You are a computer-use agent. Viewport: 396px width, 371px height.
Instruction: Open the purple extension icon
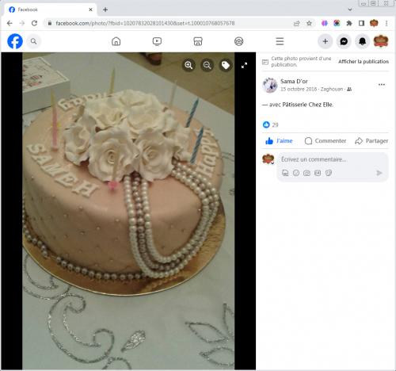[x=325, y=23]
